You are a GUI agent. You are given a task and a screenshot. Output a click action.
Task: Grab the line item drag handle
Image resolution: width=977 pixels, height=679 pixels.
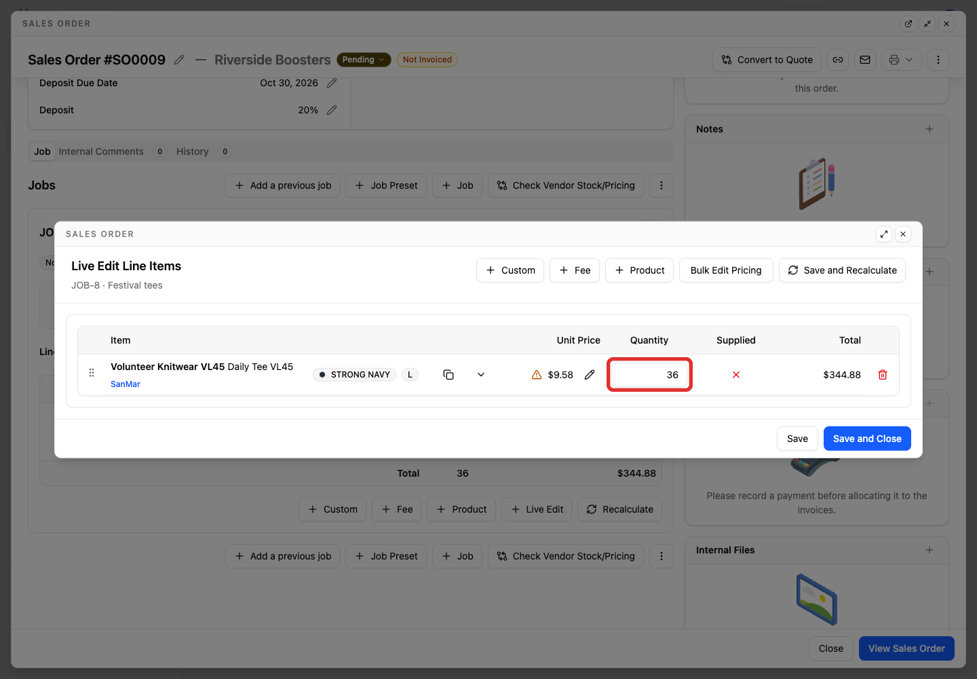(x=92, y=373)
